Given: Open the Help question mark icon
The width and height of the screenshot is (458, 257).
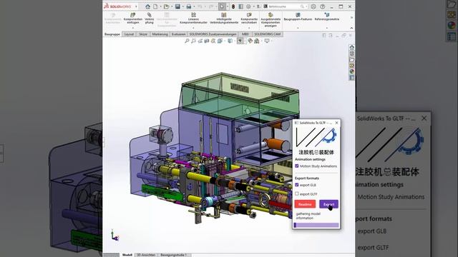Looking at the screenshot, I should (323, 6).
